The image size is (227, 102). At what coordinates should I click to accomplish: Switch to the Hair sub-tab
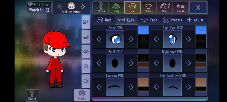(104, 20)
